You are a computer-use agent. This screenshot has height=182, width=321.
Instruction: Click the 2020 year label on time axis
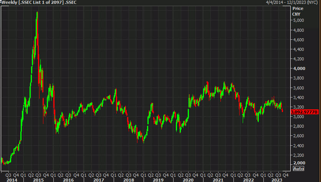(x=188, y=180)
